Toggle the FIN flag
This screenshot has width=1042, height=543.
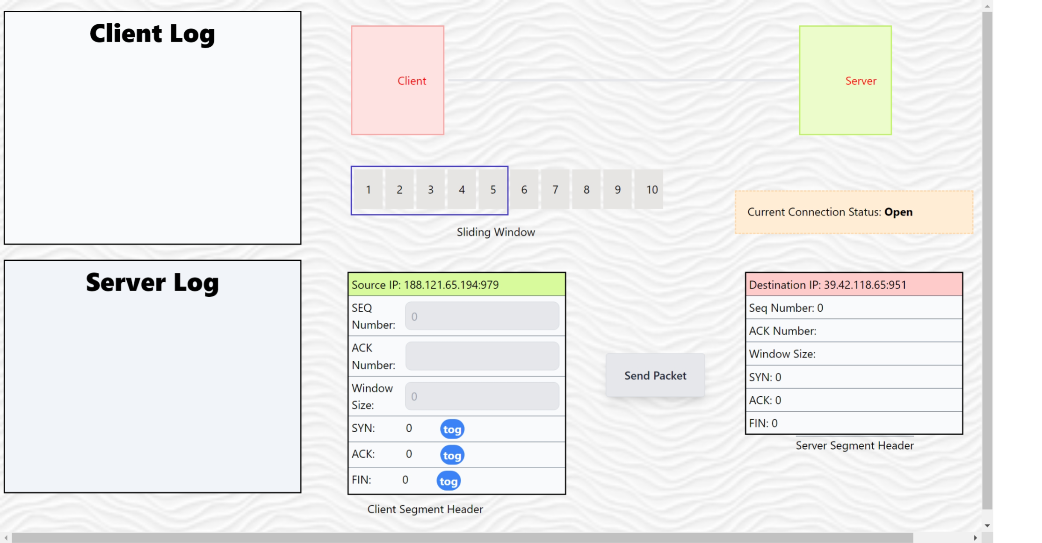tap(448, 481)
